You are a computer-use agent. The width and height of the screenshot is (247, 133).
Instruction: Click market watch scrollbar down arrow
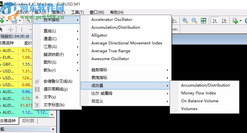(x=52, y=115)
